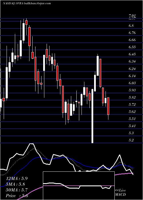
Task: Click the 6.34 price axis label
Action: pos(132,61)
